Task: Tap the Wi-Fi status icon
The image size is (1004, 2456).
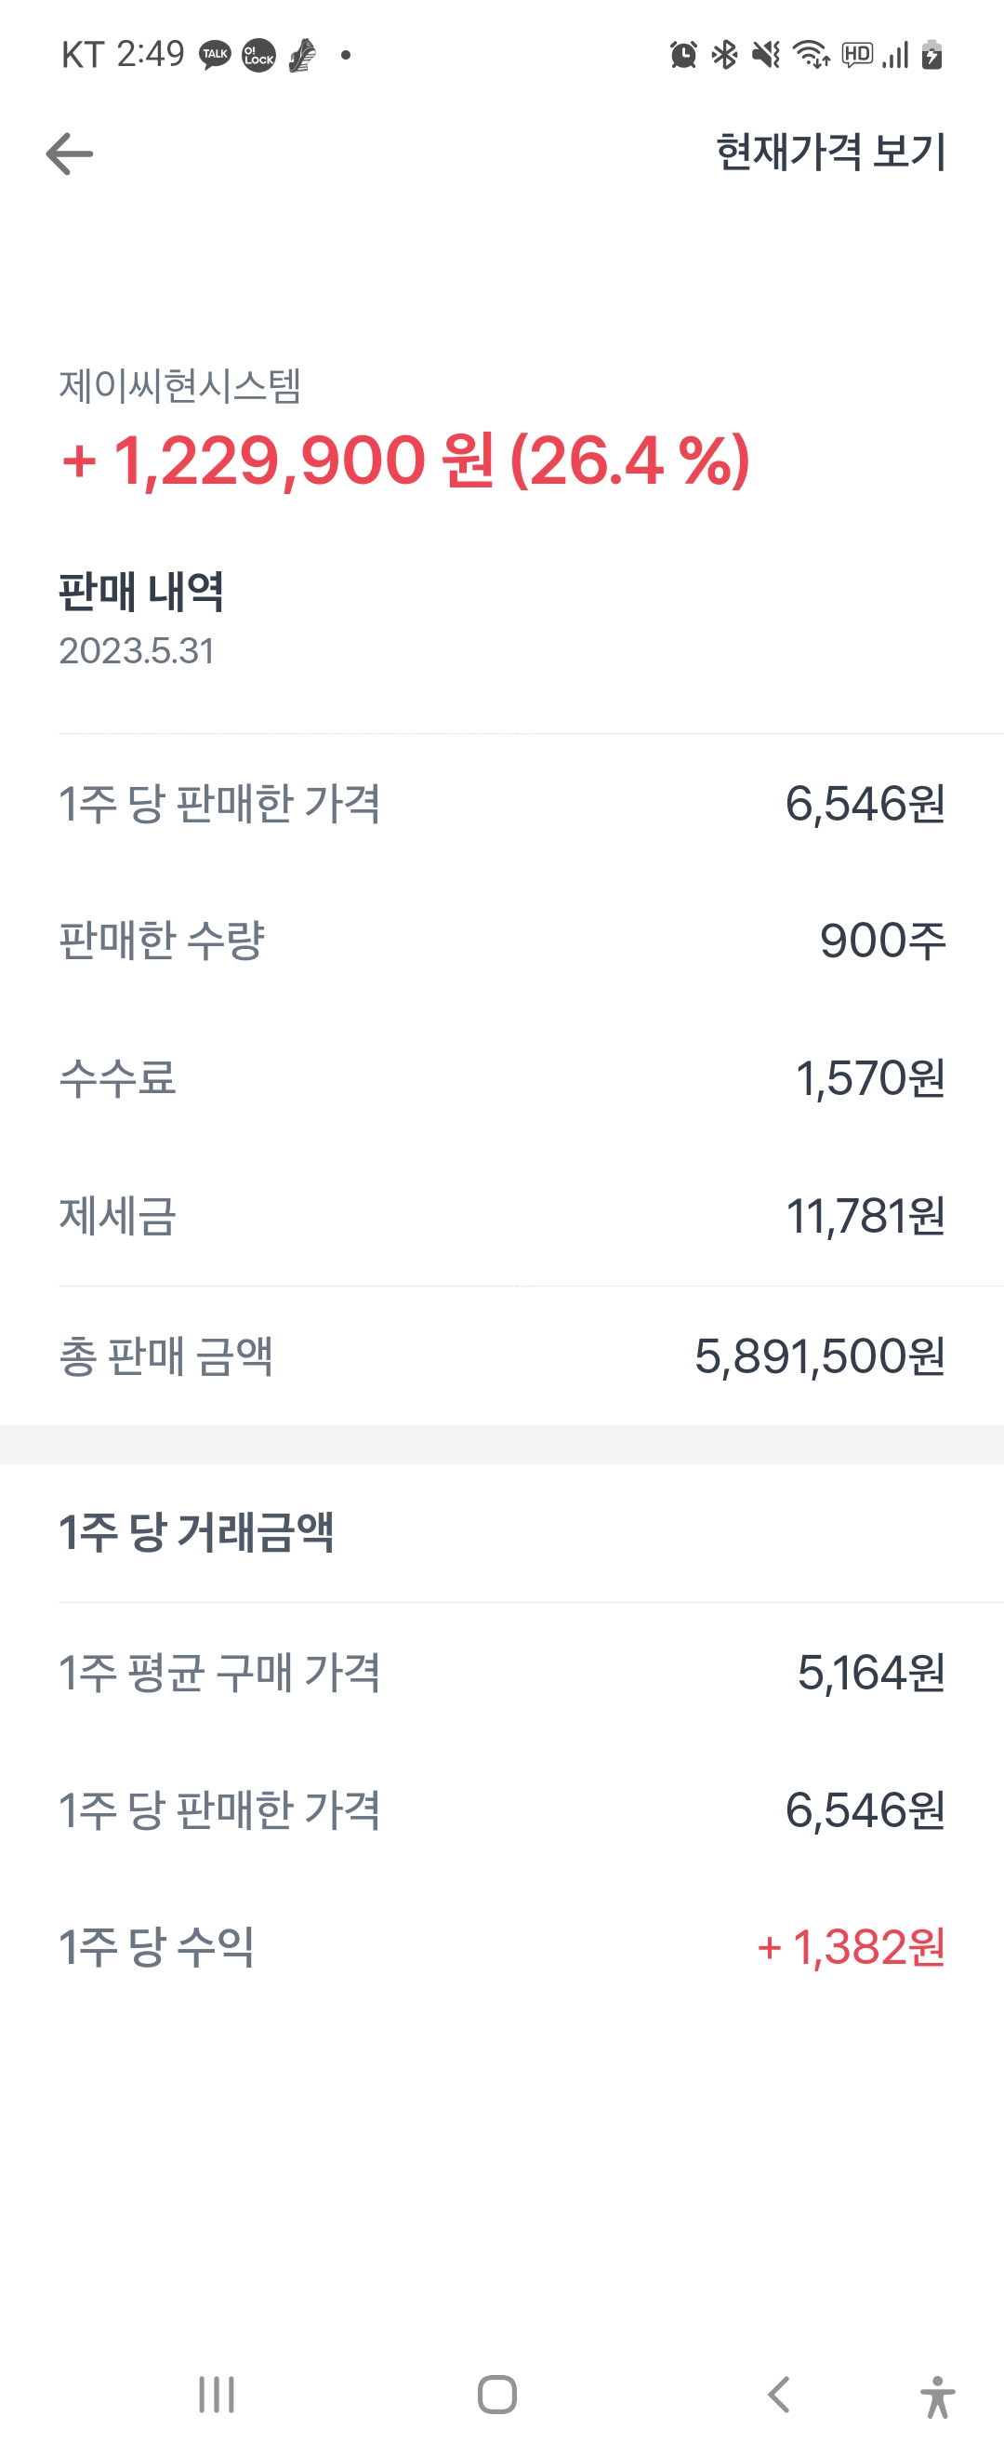Action: [811, 55]
